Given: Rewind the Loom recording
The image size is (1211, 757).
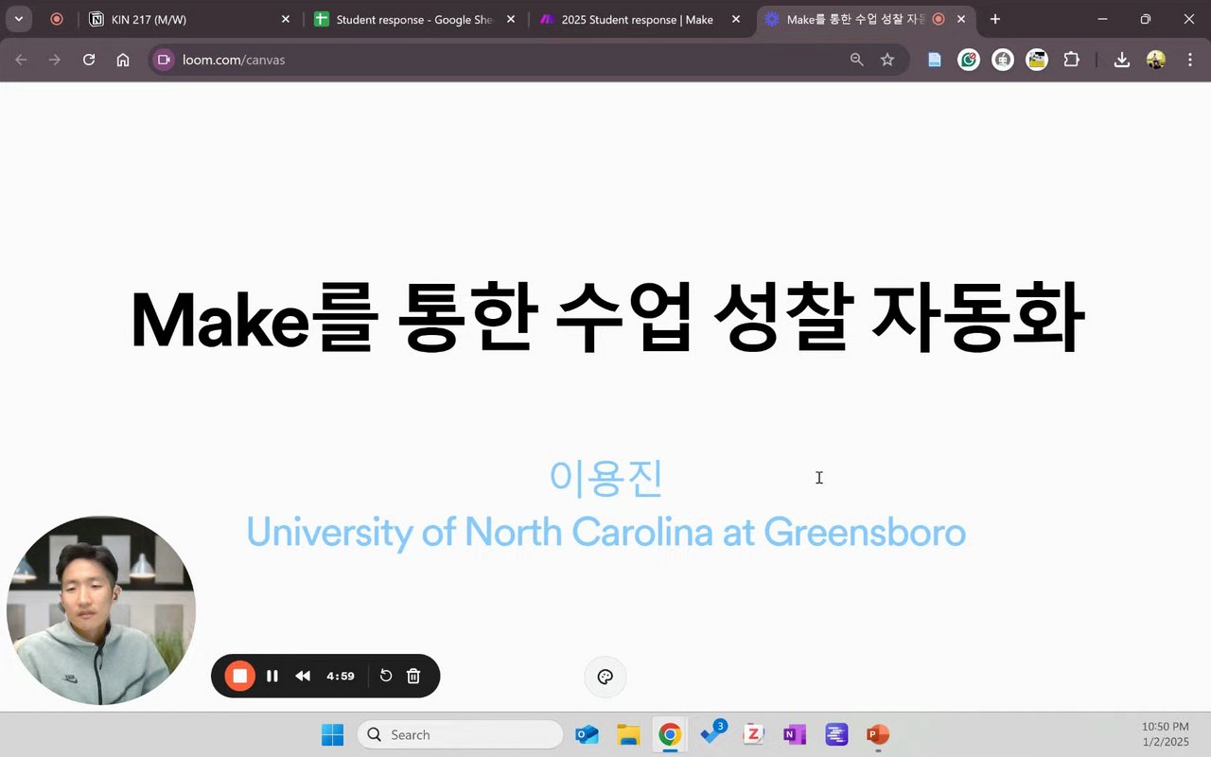Looking at the screenshot, I should [x=303, y=676].
